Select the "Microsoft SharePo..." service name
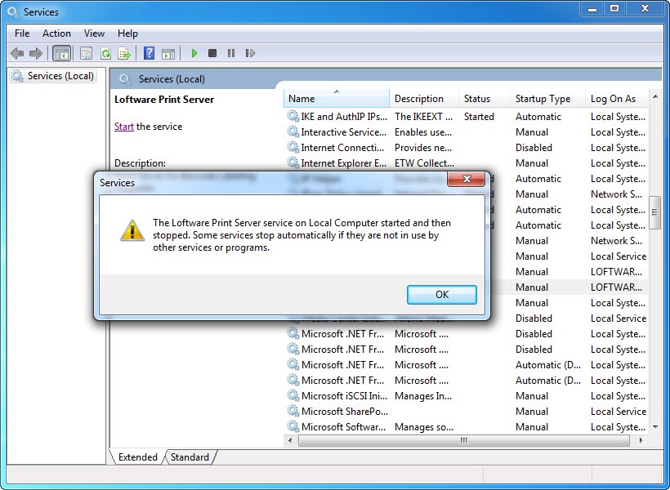The width and height of the screenshot is (670, 490). (345, 412)
